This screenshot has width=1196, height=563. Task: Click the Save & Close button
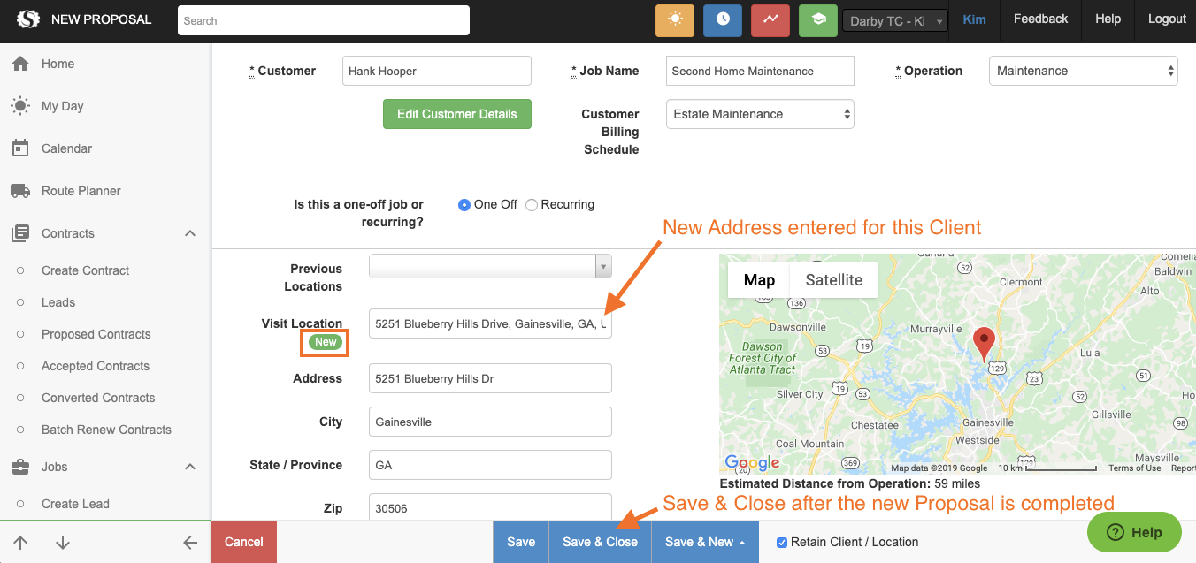600,542
